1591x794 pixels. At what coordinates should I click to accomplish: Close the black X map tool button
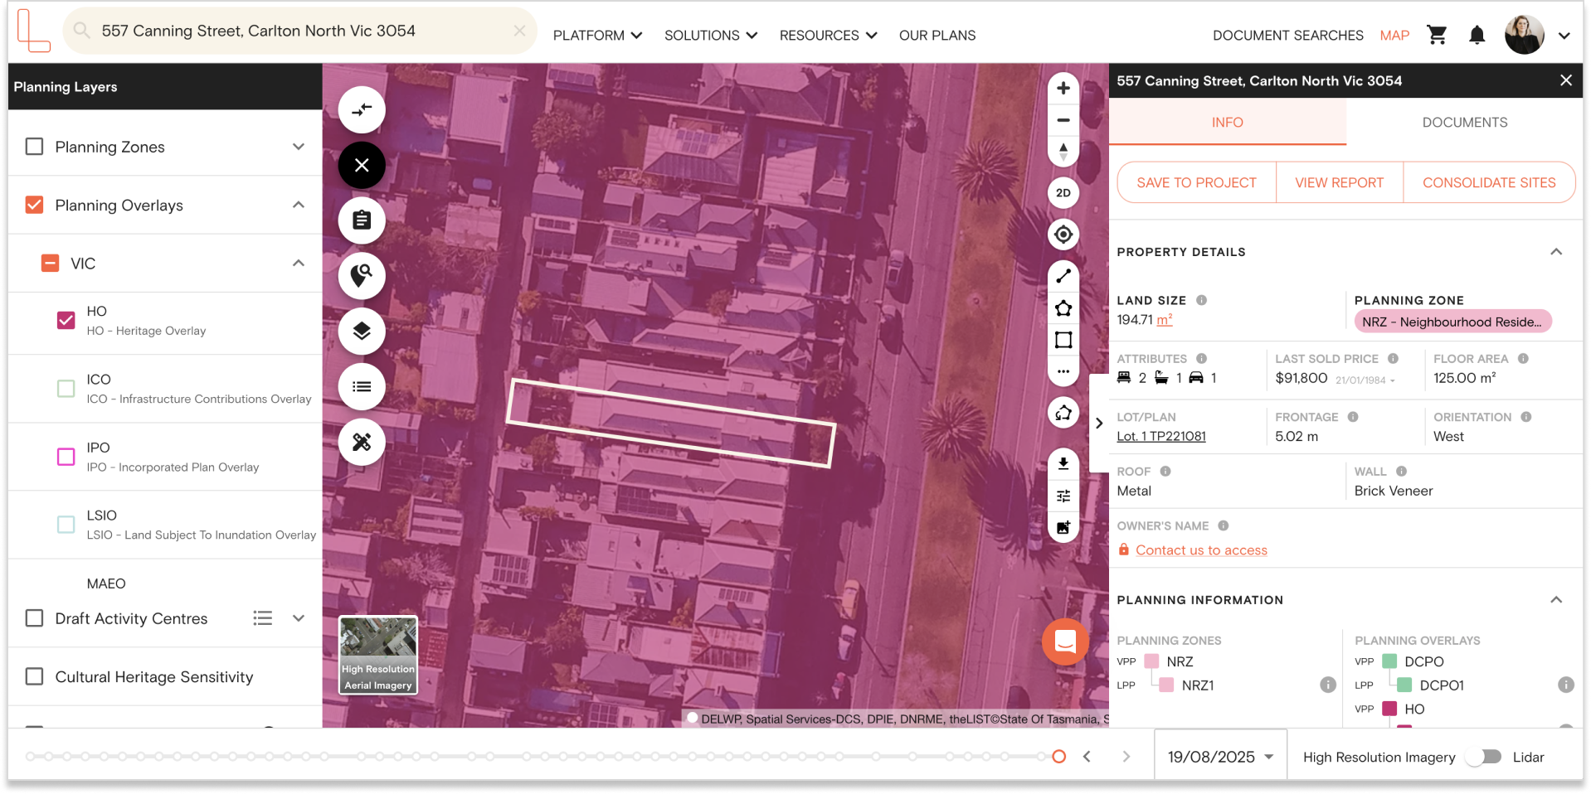click(x=362, y=165)
